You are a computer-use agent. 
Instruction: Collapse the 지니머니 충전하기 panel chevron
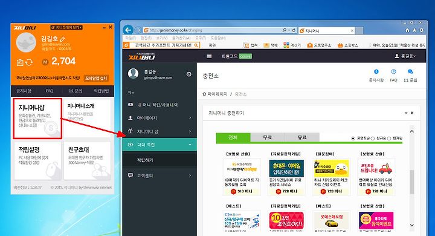point(406,113)
